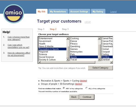Image resolution: width=136 pixels, height=109 pixels.
Task: Click the amigo logo
Action: pyautogui.click(x=14, y=14)
